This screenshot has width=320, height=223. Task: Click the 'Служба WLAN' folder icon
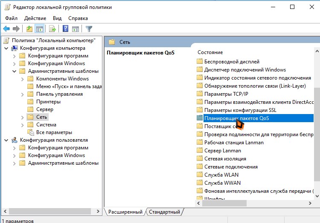click(x=200, y=174)
